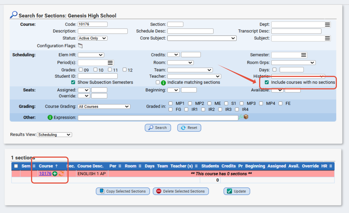Click the Sem column filter menu icon
This screenshot has height=213, width=349.
tap(34, 166)
